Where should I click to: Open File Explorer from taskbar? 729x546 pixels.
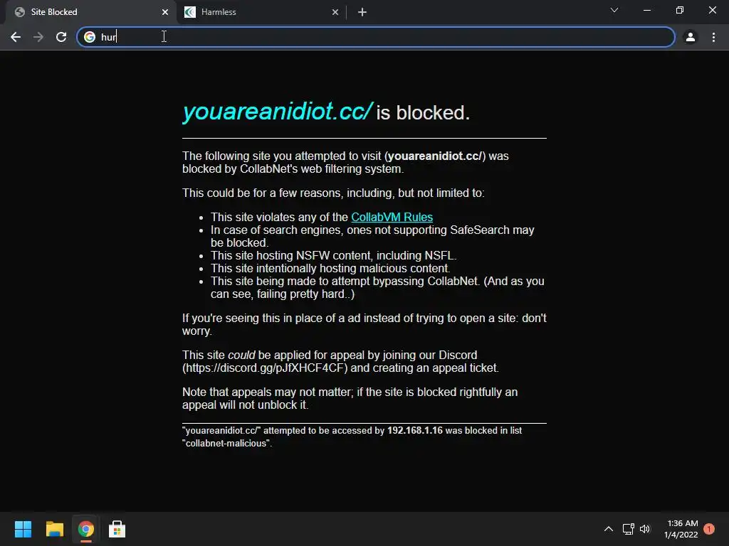[x=54, y=529]
